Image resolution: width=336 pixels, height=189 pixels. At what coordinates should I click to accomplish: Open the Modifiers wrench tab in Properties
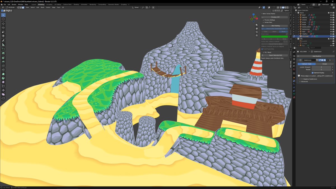(294, 81)
